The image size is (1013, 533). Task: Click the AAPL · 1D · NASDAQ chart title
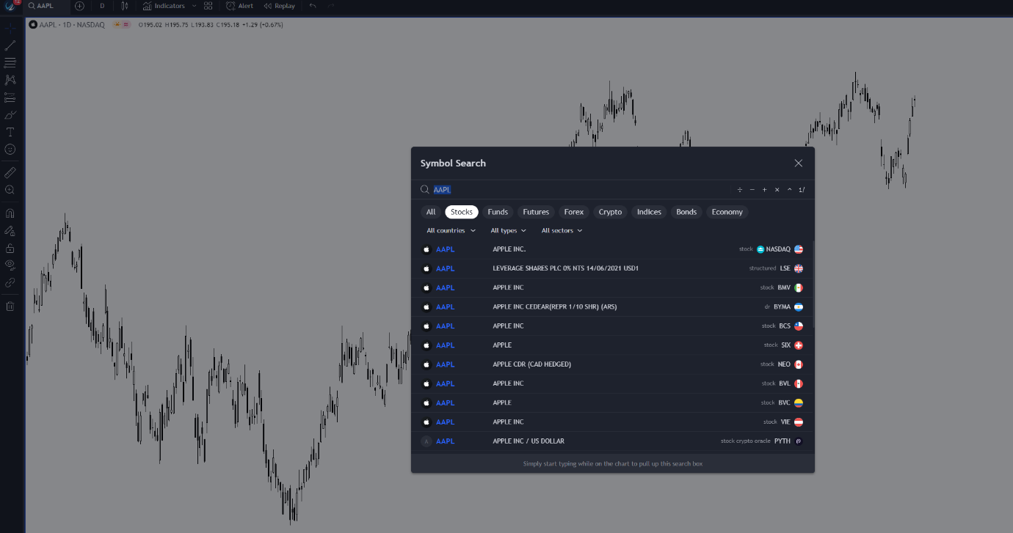click(71, 25)
